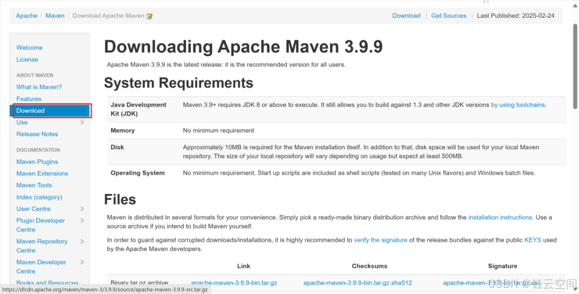Download apache-maven-3.9.9-bin.tar.gz
Screen dimensions: 579x294
tap(234, 283)
